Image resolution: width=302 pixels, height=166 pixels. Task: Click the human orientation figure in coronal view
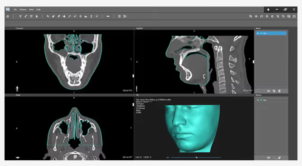(x=17, y=89)
